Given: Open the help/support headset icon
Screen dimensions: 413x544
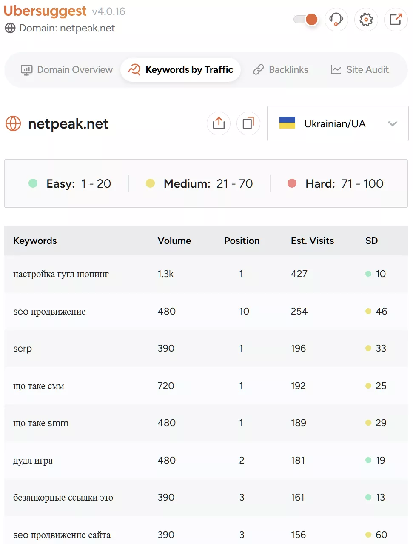Looking at the screenshot, I should 336,20.
